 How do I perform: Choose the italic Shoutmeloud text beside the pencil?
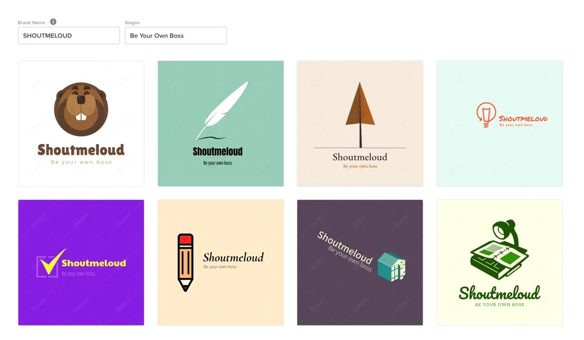(233, 258)
